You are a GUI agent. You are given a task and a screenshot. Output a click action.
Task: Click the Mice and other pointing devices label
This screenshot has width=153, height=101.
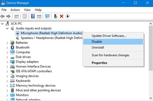tap(38, 90)
